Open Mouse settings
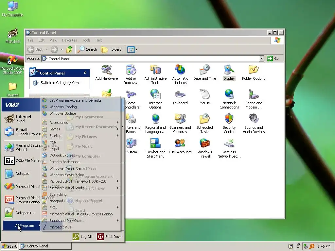 tap(204, 97)
